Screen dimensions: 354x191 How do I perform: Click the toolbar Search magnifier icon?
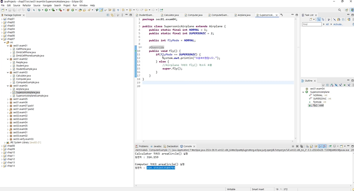tap(340, 10)
